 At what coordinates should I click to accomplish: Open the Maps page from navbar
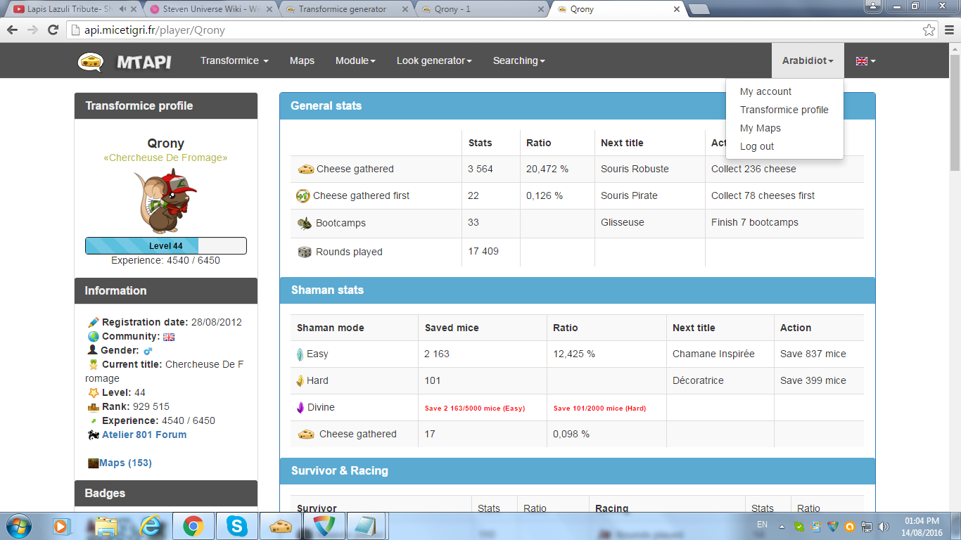point(302,60)
